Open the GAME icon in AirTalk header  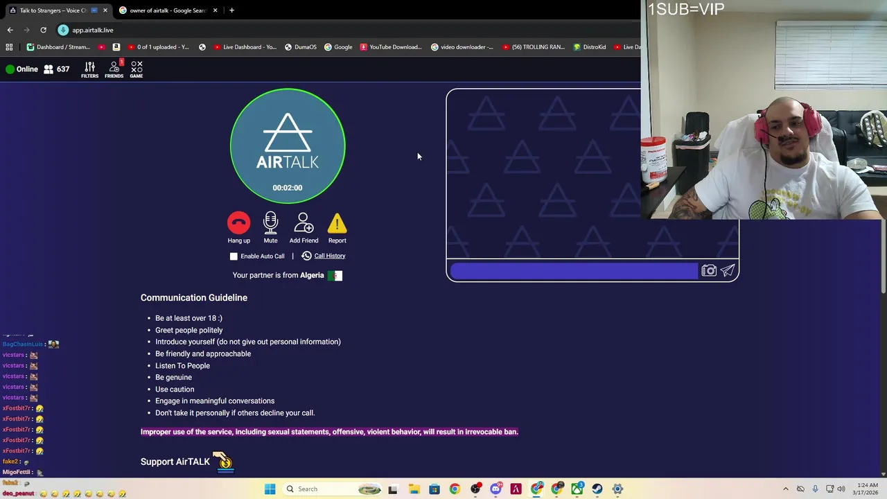coord(137,69)
